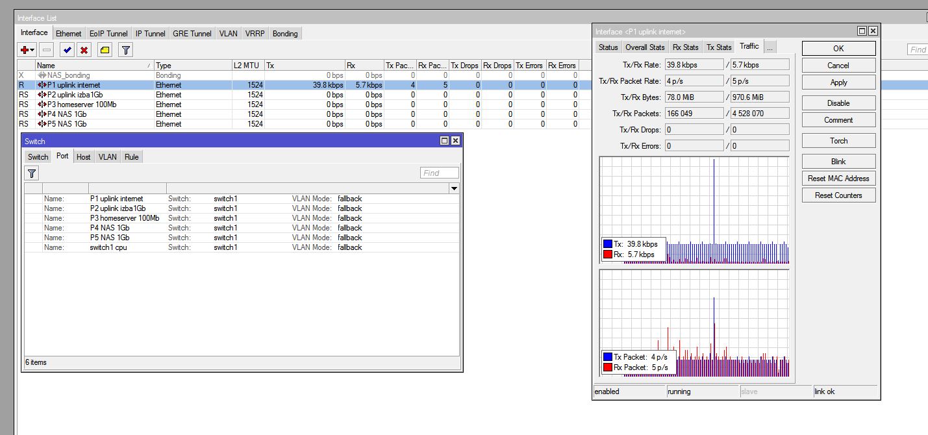
Task: Open the GRE Tunnel tab
Action: click(x=192, y=33)
